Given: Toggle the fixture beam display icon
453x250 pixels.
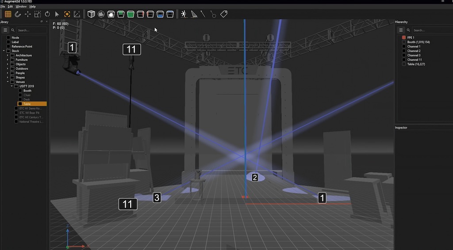Looking at the screenshot, I should point(184,14).
